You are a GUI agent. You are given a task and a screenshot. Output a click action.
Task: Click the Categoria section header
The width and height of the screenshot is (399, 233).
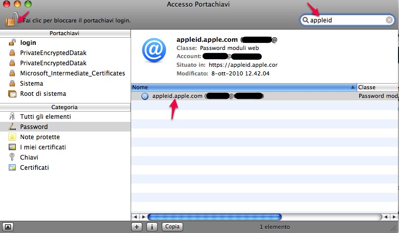[65, 107]
